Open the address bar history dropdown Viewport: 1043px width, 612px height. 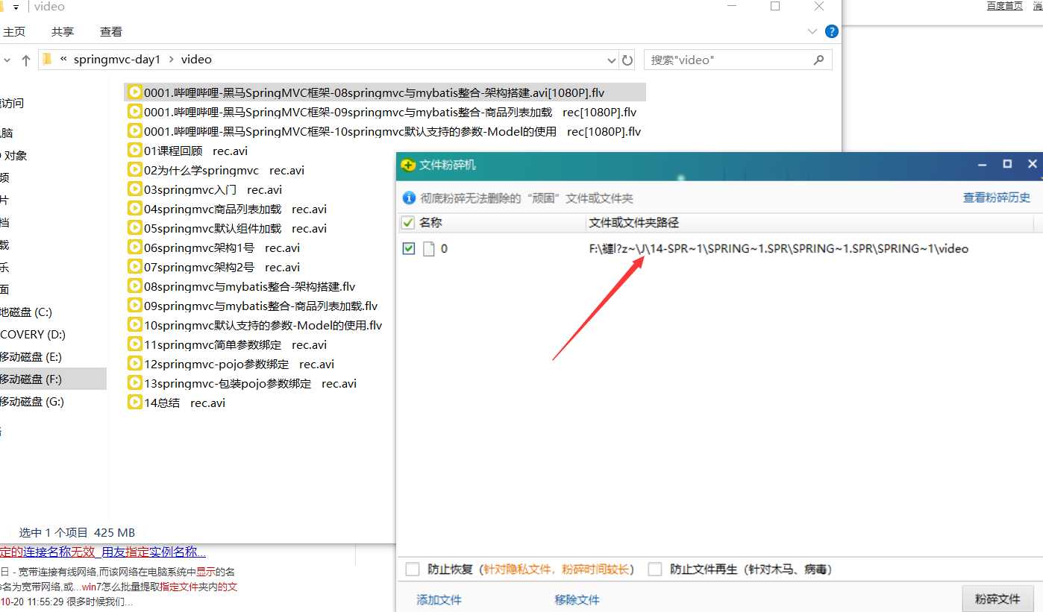612,60
